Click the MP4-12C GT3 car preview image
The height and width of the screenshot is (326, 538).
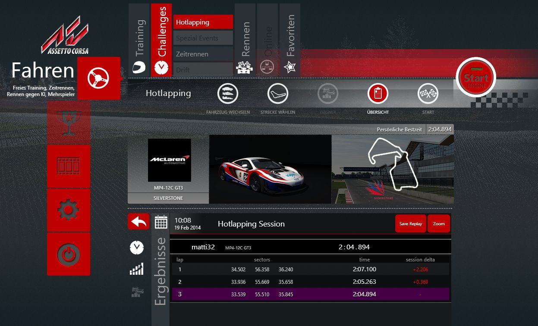coord(271,169)
